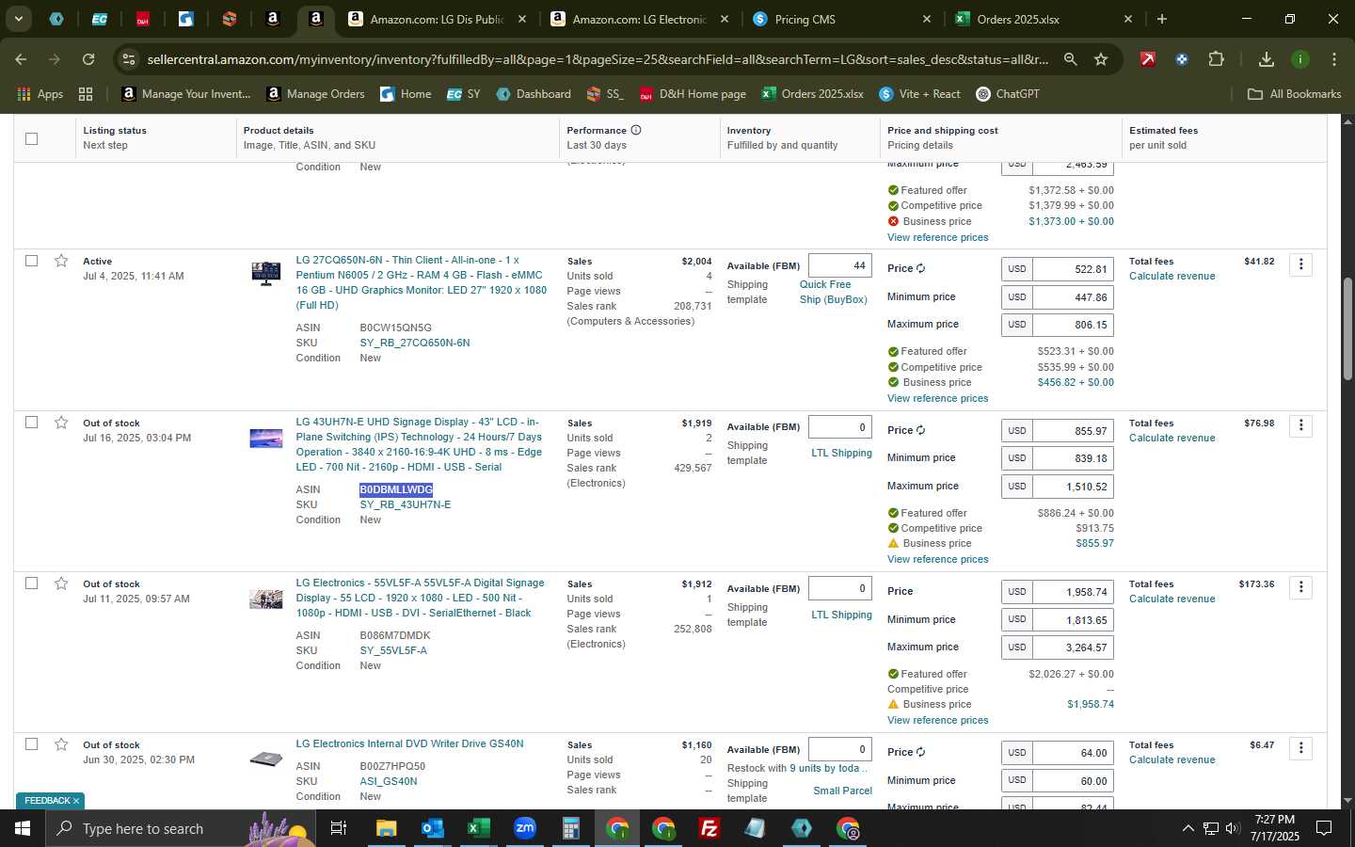This screenshot has height=847, width=1355.
Task: Click the LG 43UH7N-E product thumbnail
Action: coord(265,438)
